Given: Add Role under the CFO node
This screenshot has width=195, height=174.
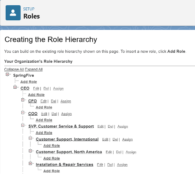Looking at the screenshot, I should [x=44, y=107].
